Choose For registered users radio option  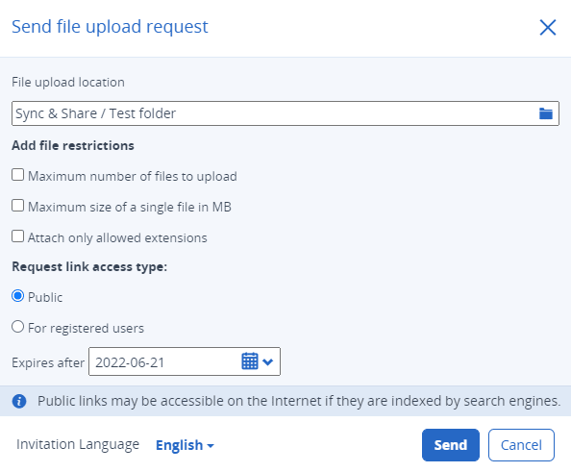click(x=18, y=327)
